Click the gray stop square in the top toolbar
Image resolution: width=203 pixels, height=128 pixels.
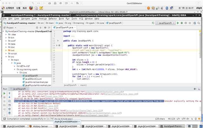tap(190, 23)
